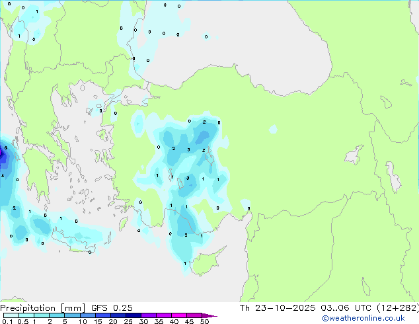Click the '50' legend scale label
The width and height of the screenshot is (419, 324).
204,321
